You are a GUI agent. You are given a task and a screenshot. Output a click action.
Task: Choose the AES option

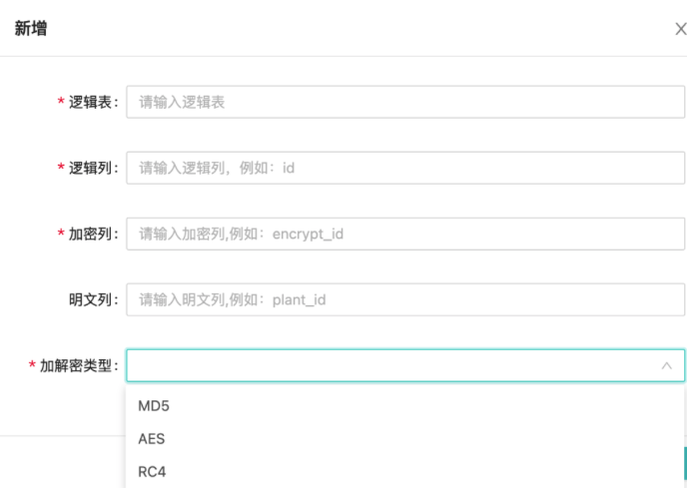pyautogui.click(x=152, y=439)
